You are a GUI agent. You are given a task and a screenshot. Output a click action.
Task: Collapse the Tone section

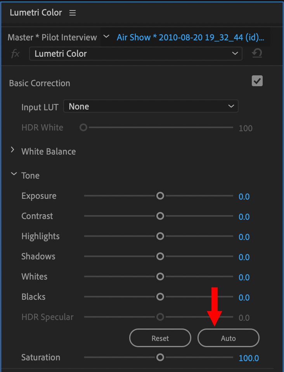click(x=14, y=174)
